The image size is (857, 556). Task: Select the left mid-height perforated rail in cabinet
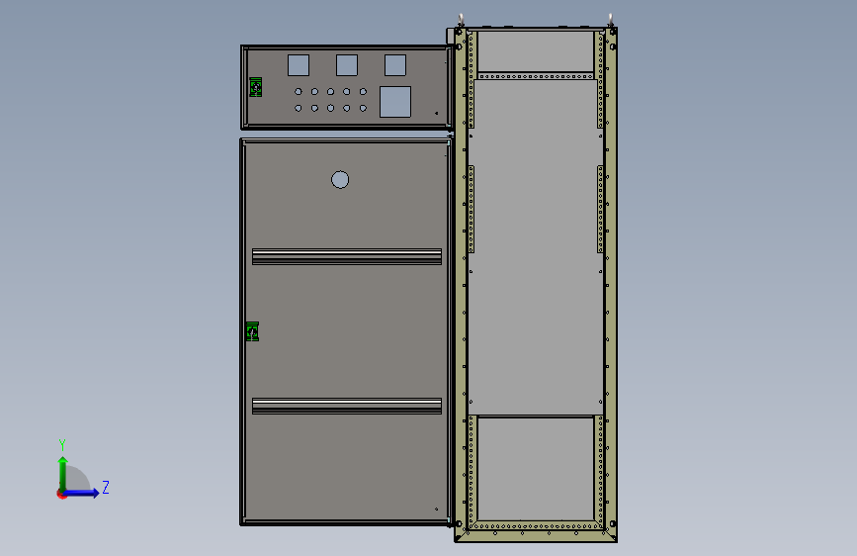471,210
